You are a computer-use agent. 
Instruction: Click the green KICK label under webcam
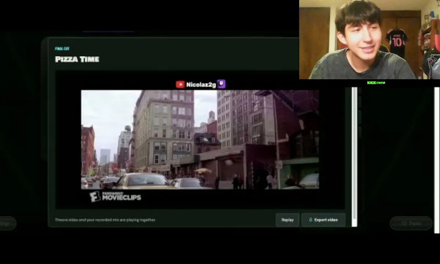click(x=376, y=83)
